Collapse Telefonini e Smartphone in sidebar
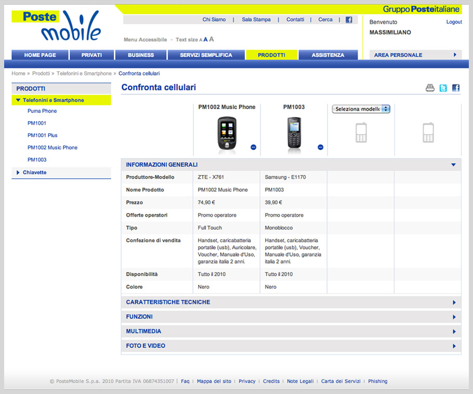473x394 pixels. pos(61,100)
